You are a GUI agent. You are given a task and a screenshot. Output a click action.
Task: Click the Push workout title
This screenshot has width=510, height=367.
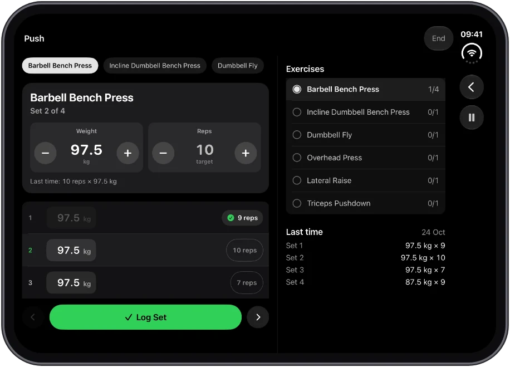pyautogui.click(x=34, y=38)
